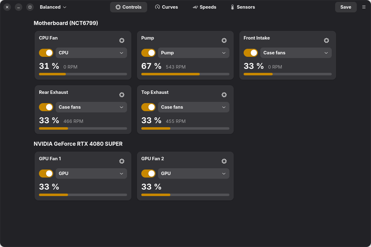This screenshot has height=247, width=371.
Task: Click the "GPU Fan 2" card title
Action: (x=152, y=159)
